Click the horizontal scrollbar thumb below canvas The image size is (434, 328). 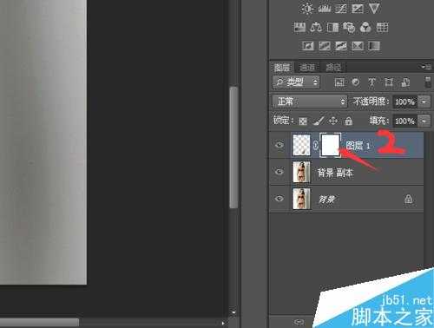pyautogui.click(x=39, y=323)
